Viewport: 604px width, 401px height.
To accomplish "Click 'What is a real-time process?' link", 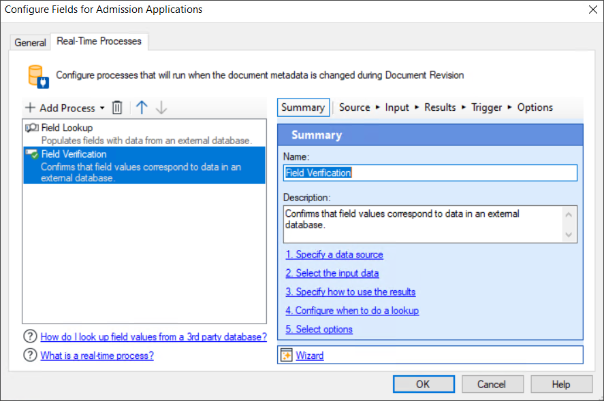I will click(x=97, y=355).
